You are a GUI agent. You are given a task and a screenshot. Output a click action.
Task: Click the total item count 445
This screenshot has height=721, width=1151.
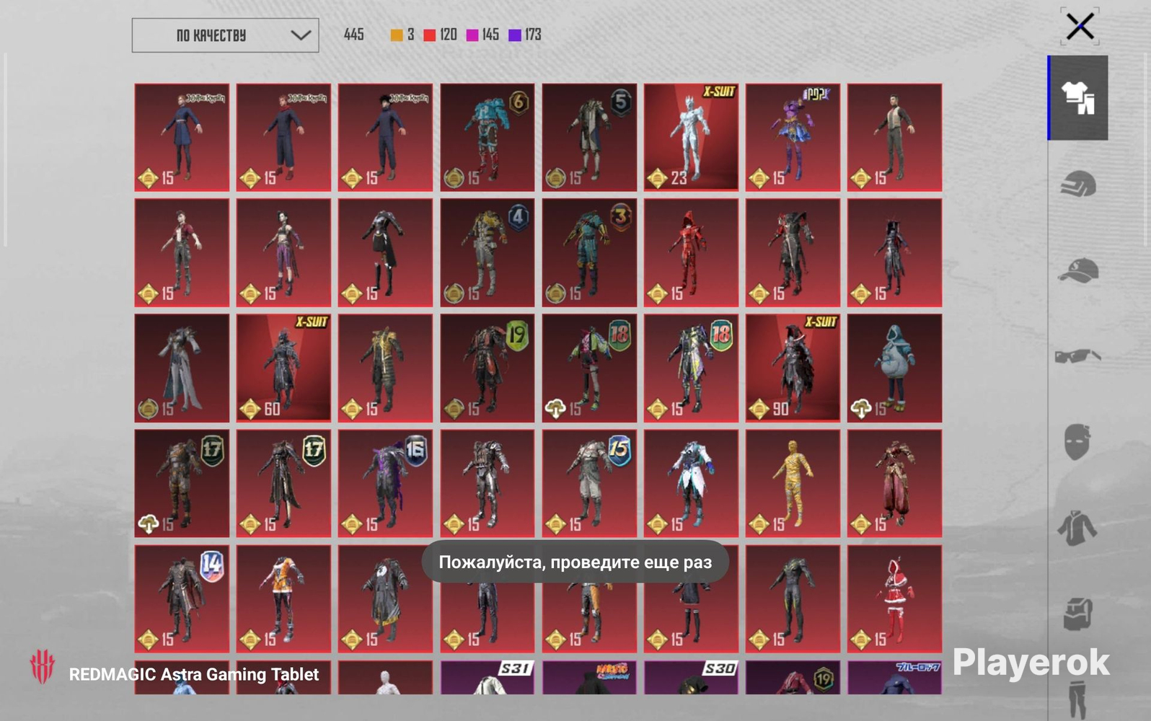(354, 35)
